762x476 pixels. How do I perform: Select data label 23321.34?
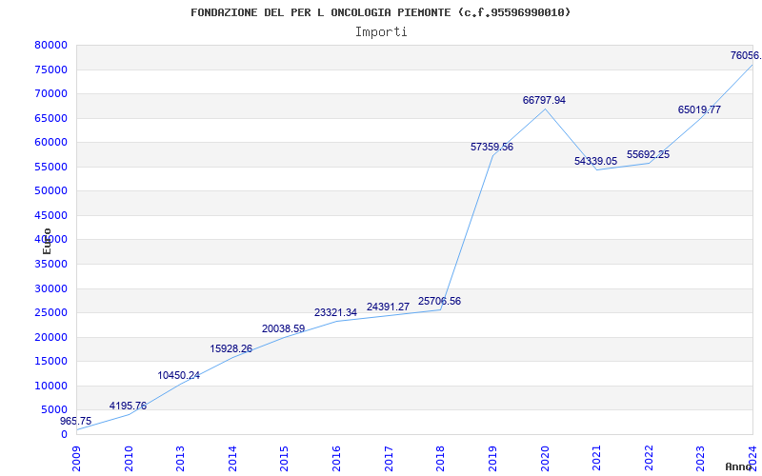[x=336, y=313]
